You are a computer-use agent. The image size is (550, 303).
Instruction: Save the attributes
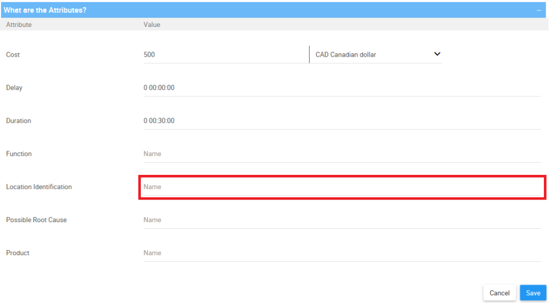click(533, 293)
